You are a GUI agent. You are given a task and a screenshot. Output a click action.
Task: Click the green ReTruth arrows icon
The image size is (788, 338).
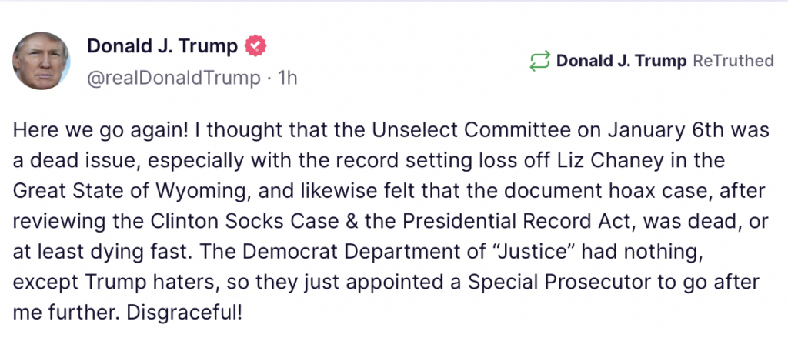(540, 62)
